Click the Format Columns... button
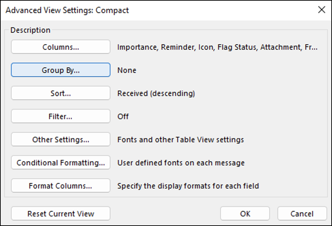 pyautogui.click(x=61, y=185)
